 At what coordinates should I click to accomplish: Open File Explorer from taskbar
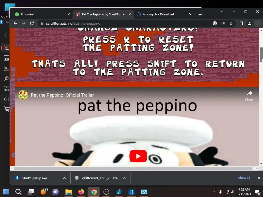click(68, 192)
